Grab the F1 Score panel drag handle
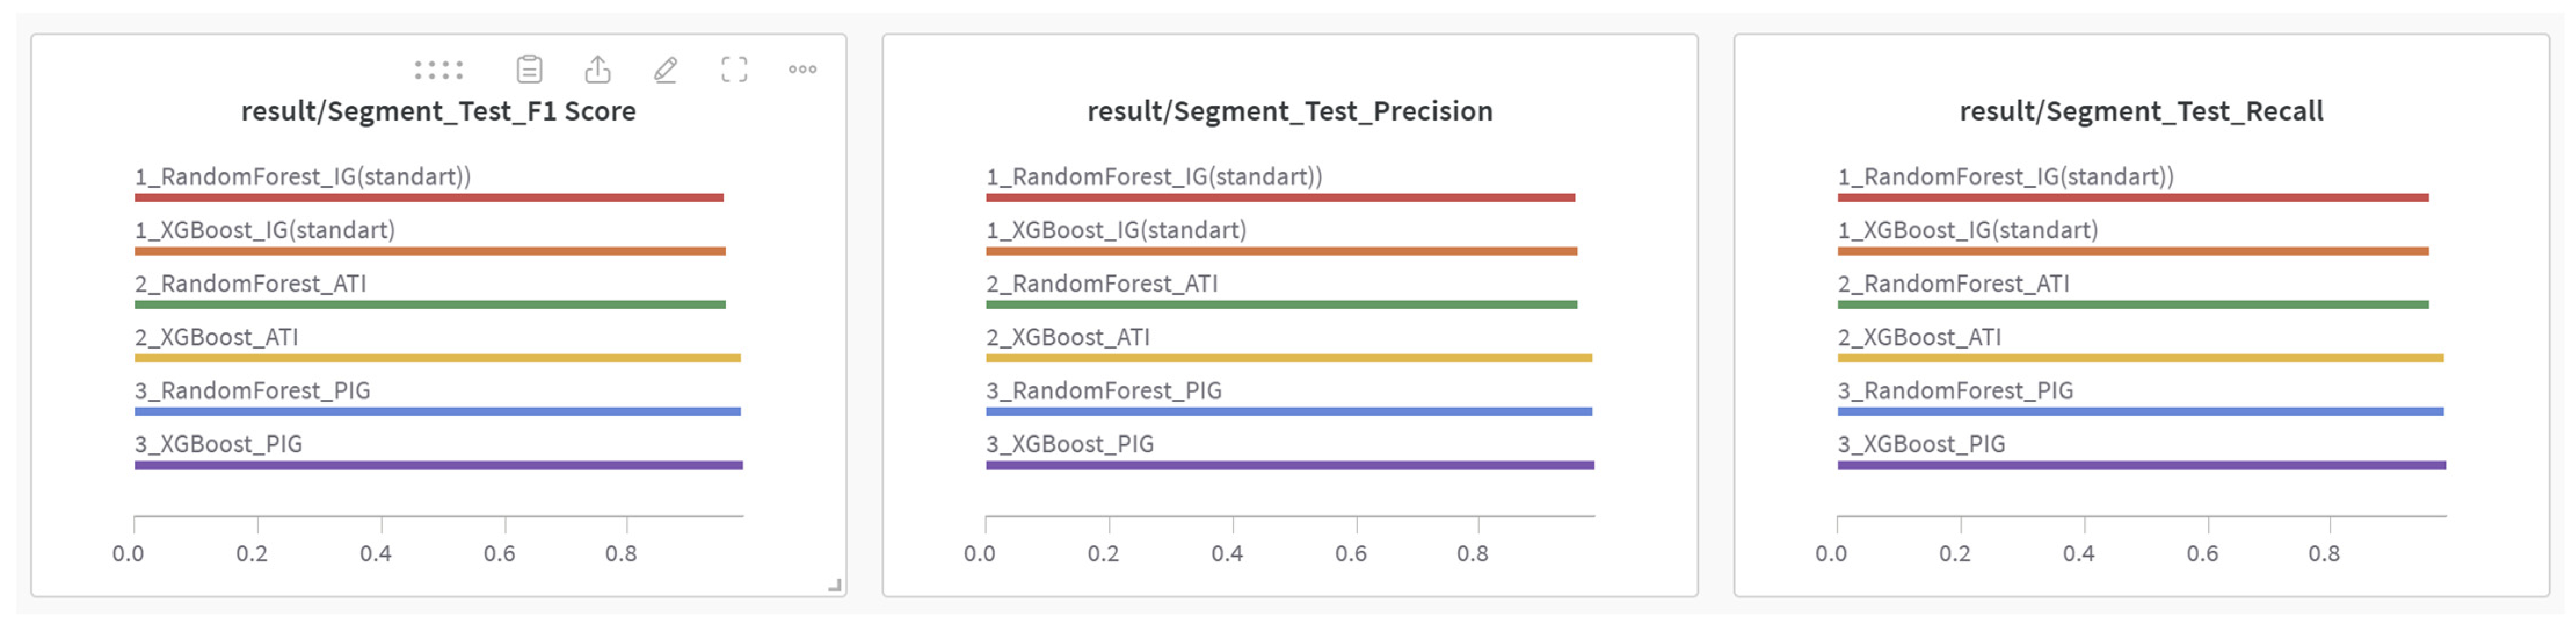The height and width of the screenshot is (628, 2576). (439, 70)
